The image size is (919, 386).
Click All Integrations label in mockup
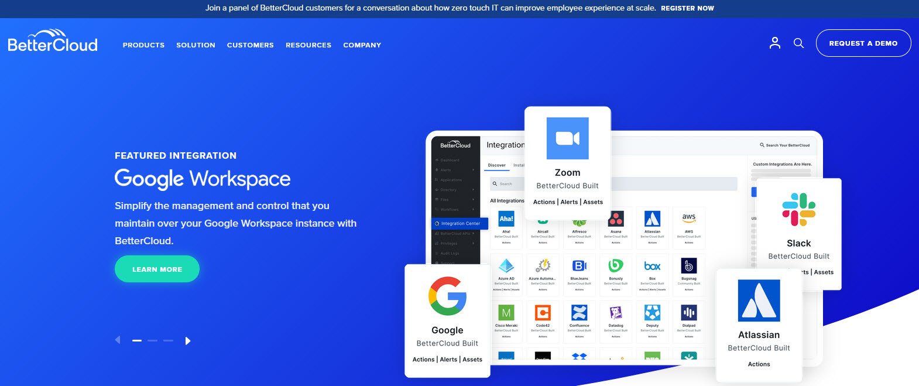click(x=507, y=200)
